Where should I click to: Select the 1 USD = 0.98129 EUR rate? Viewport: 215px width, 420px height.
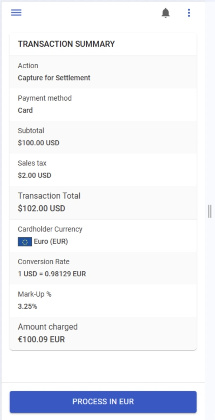[52, 274]
